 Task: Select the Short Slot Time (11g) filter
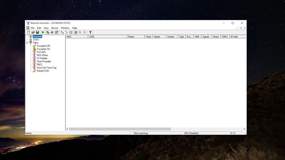click(47, 68)
